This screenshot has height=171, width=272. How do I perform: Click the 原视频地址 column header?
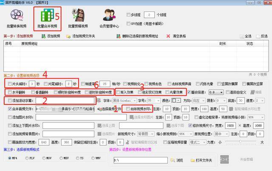pyautogui.click(x=29, y=44)
